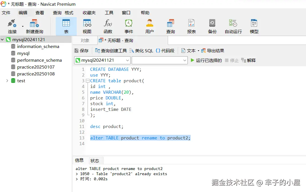Select the information_schema database
Screen dimensions: 306x192
(x=38, y=47)
